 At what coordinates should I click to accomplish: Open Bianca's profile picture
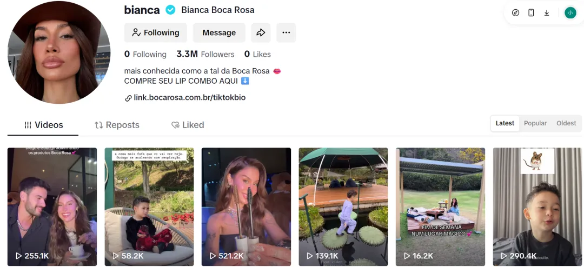click(x=59, y=52)
